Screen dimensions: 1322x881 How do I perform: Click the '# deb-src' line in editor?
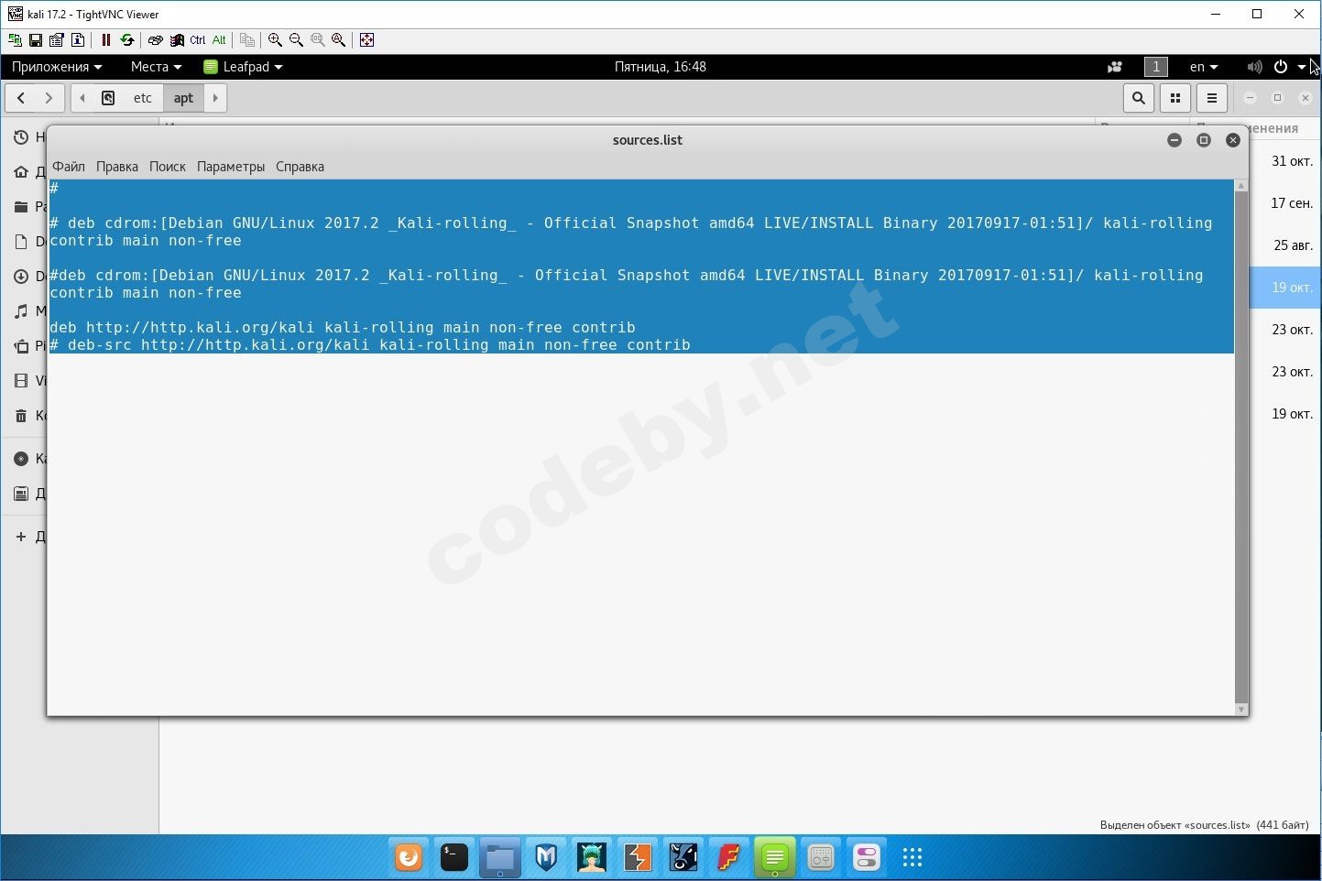tap(370, 345)
